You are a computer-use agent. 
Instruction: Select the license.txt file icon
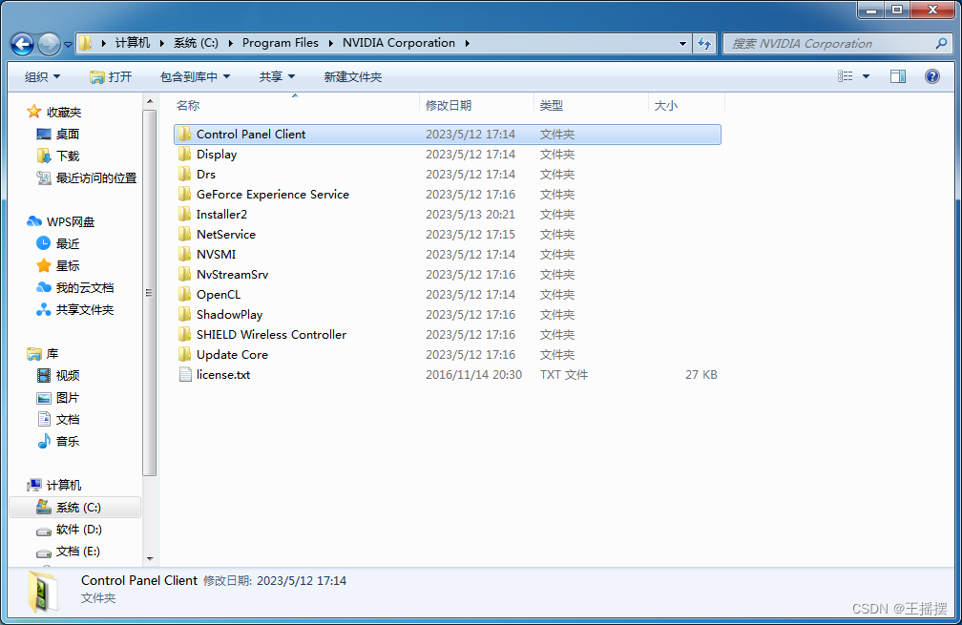[x=185, y=374]
